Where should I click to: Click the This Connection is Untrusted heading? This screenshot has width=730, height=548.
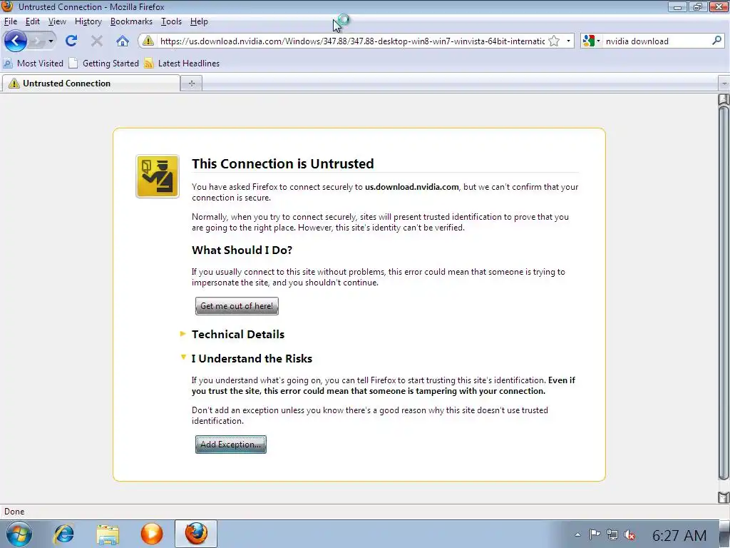click(x=282, y=163)
